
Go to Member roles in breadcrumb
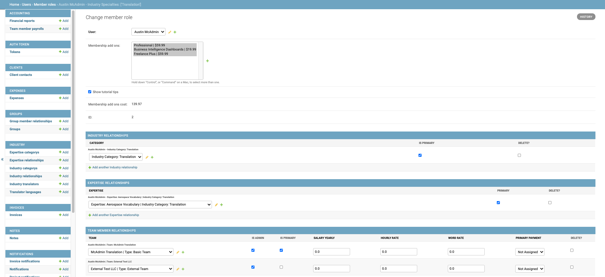pos(45,4)
